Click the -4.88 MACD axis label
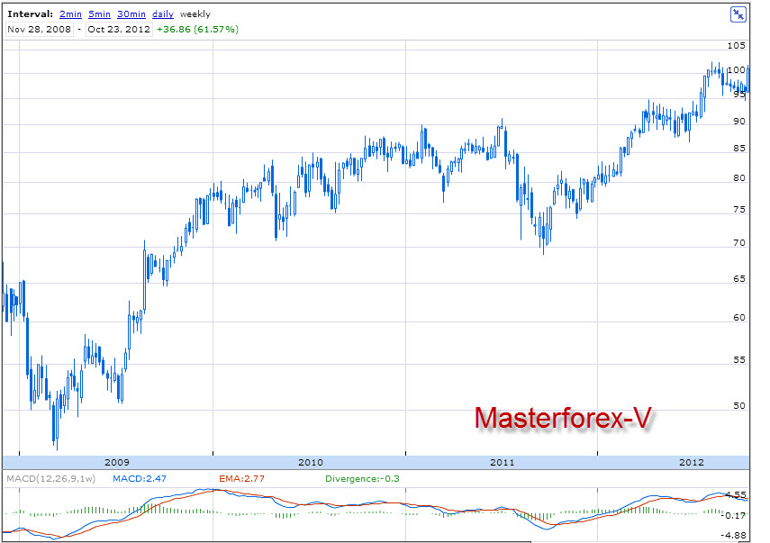This screenshot has width=770, height=543. click(x=734, y=536)
